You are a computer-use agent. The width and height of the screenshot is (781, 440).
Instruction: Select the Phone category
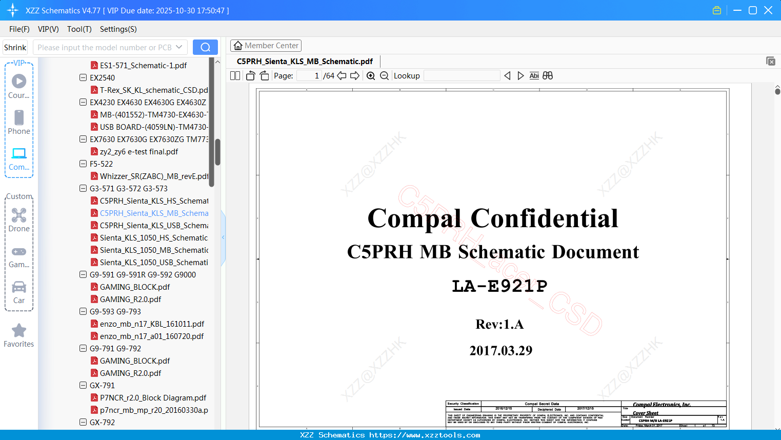click(19, 123)
